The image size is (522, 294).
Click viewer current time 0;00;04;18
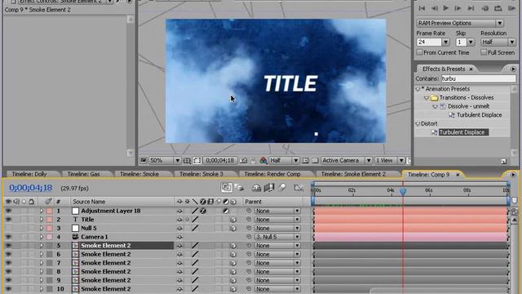219,161
